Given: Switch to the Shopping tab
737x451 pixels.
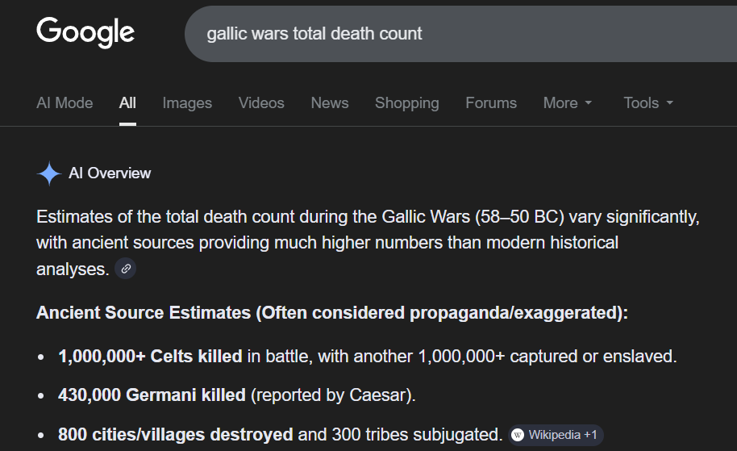Looking at the screenshot, I should [407, 103].
